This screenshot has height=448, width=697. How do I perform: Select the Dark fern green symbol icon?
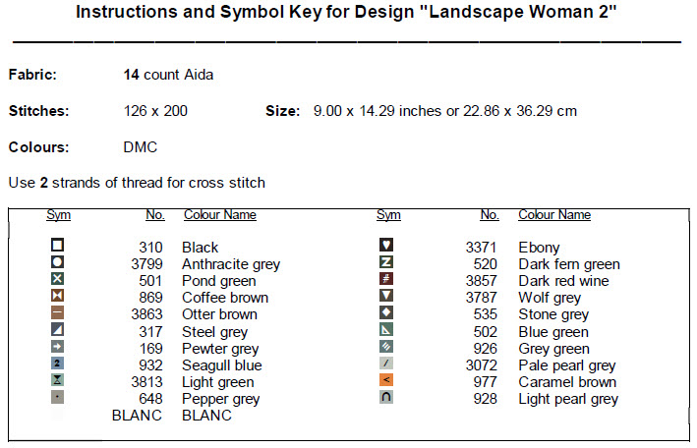[x=386, y=262]
